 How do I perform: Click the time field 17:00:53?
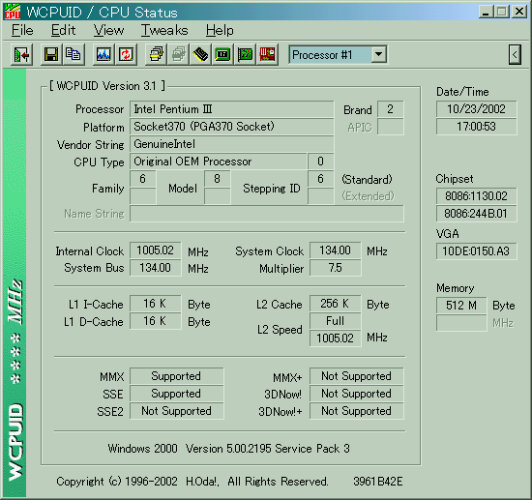(476, 127)
